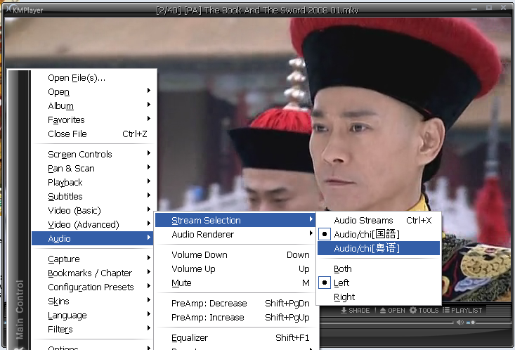
Task: Minimize the KMPlayer window
Action: [474, 8]
